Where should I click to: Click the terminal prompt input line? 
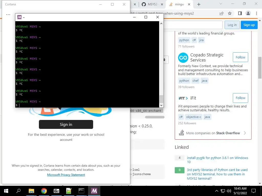pos(87,105)
